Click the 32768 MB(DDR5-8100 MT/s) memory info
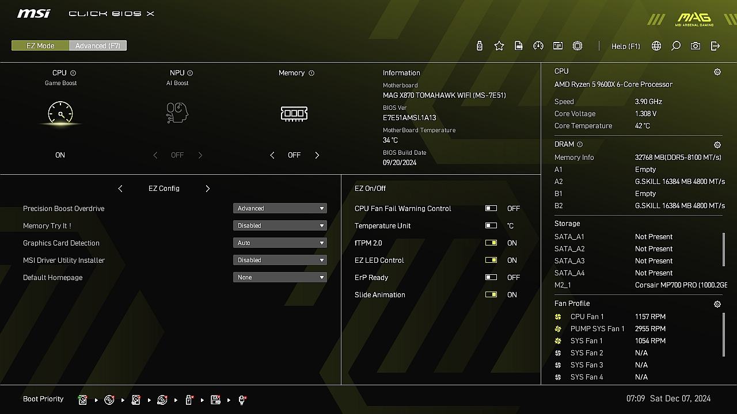Screen dimensions: 737x414 [x=678, y=158]
